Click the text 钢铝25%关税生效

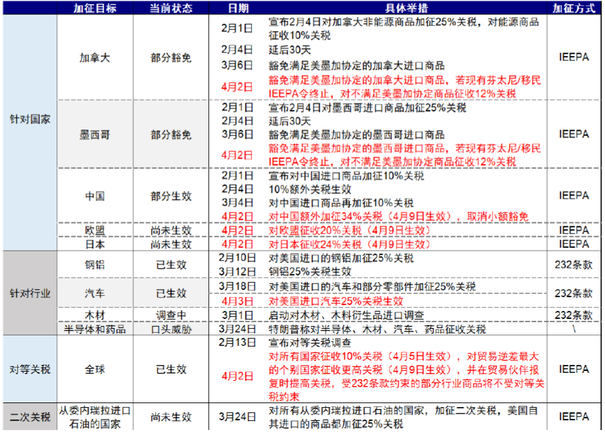pos(310,272)
